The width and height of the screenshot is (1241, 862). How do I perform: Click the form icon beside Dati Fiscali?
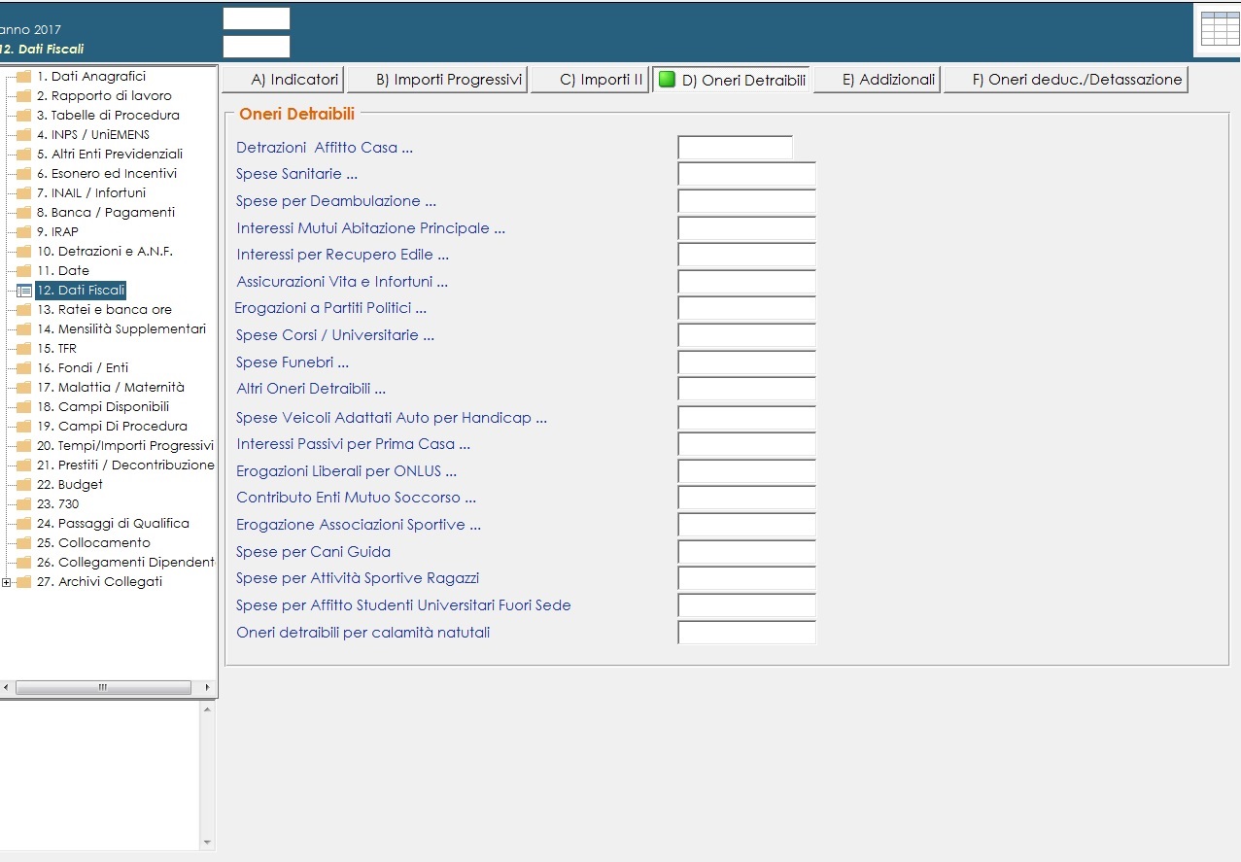click(24, 291)
